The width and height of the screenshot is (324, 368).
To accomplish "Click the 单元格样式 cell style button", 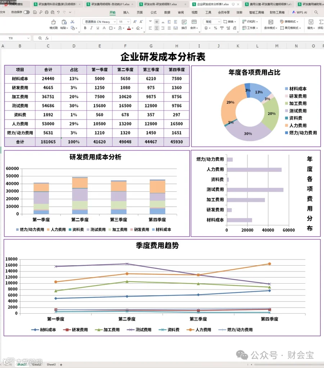I will click(x=290, y=28).
